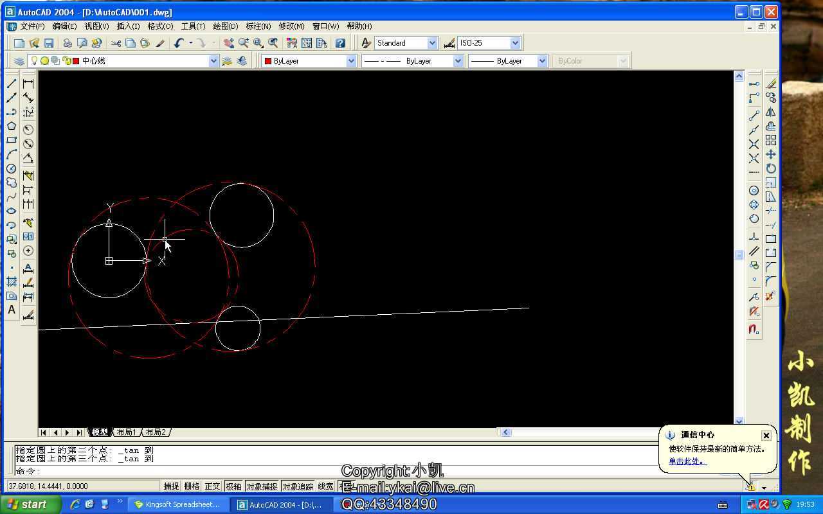
Task: Open the Standard text style dropdown
Action: pyautogui.click(x=432, y=43)
